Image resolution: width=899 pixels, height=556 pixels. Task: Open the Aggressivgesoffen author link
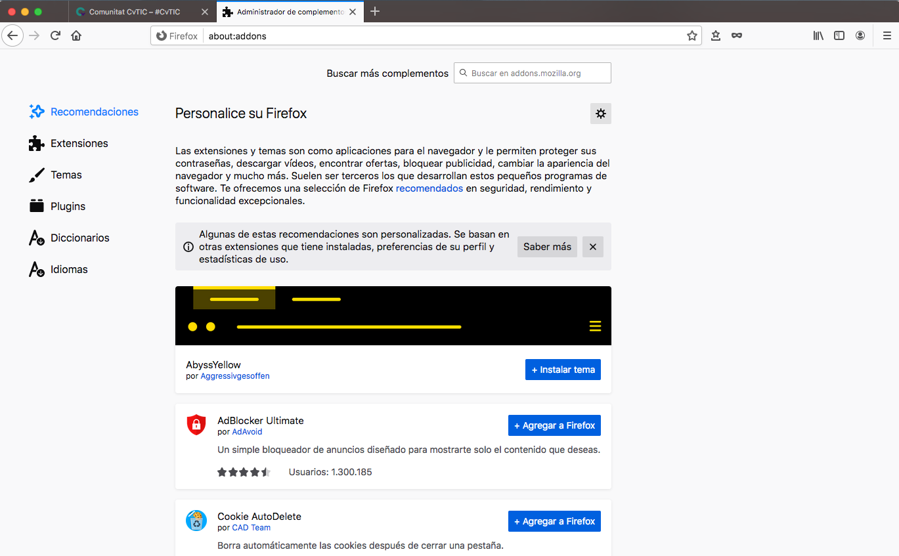point(235,376)
